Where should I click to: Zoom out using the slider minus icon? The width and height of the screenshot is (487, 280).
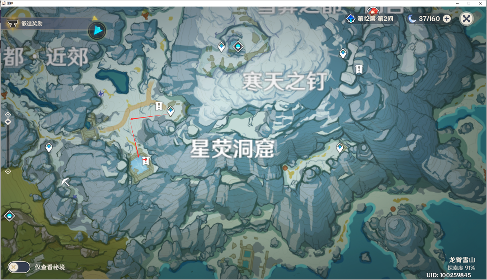pyautogui.click(x=8, y=171)
